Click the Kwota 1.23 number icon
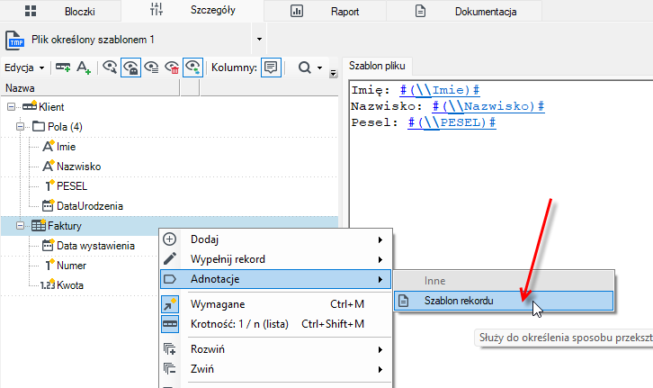The height and width of the screenshot is (388, 653). tap(48, 284)
